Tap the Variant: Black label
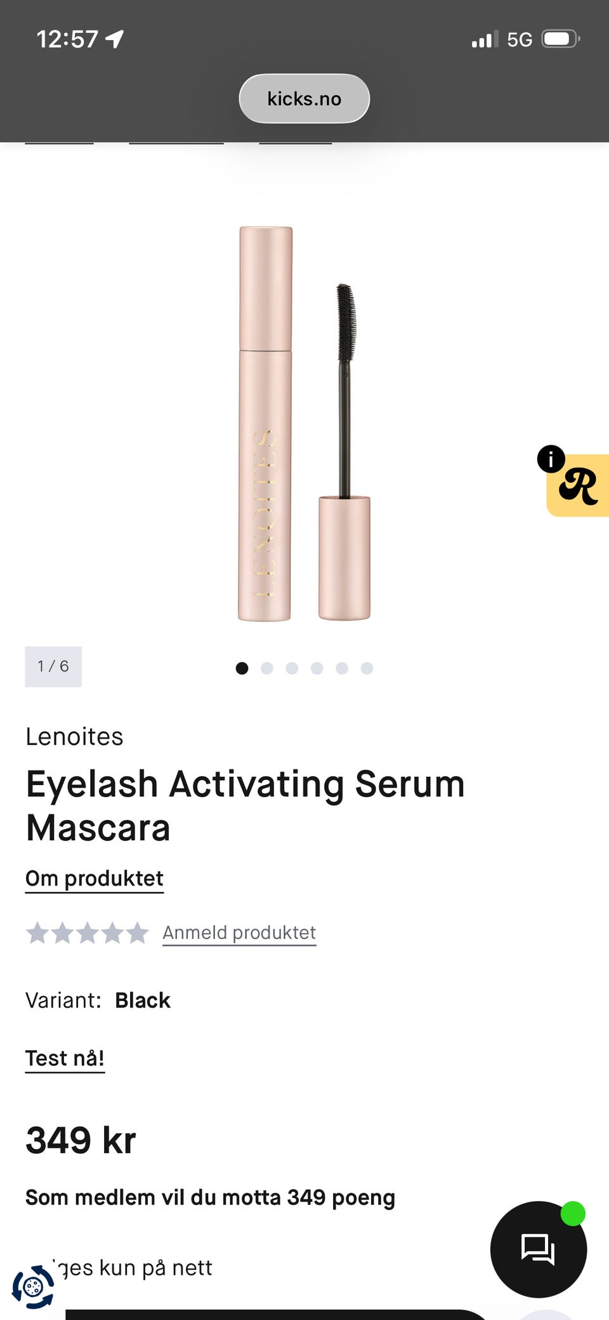The image size is (609, 1320). click(x=98, y=1000)
